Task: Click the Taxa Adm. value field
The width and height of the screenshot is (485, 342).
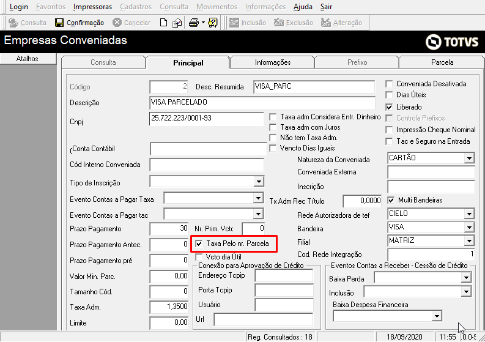Action: click(169, 307)
